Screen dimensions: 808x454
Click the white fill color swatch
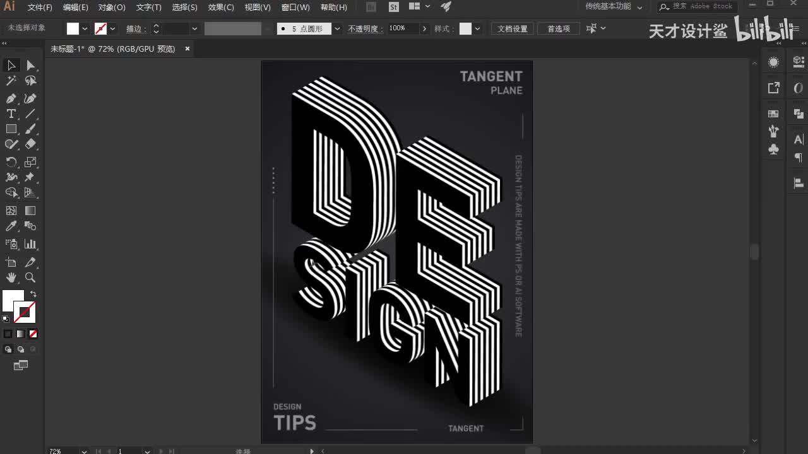pyautogui.click(x=13, y=301)
